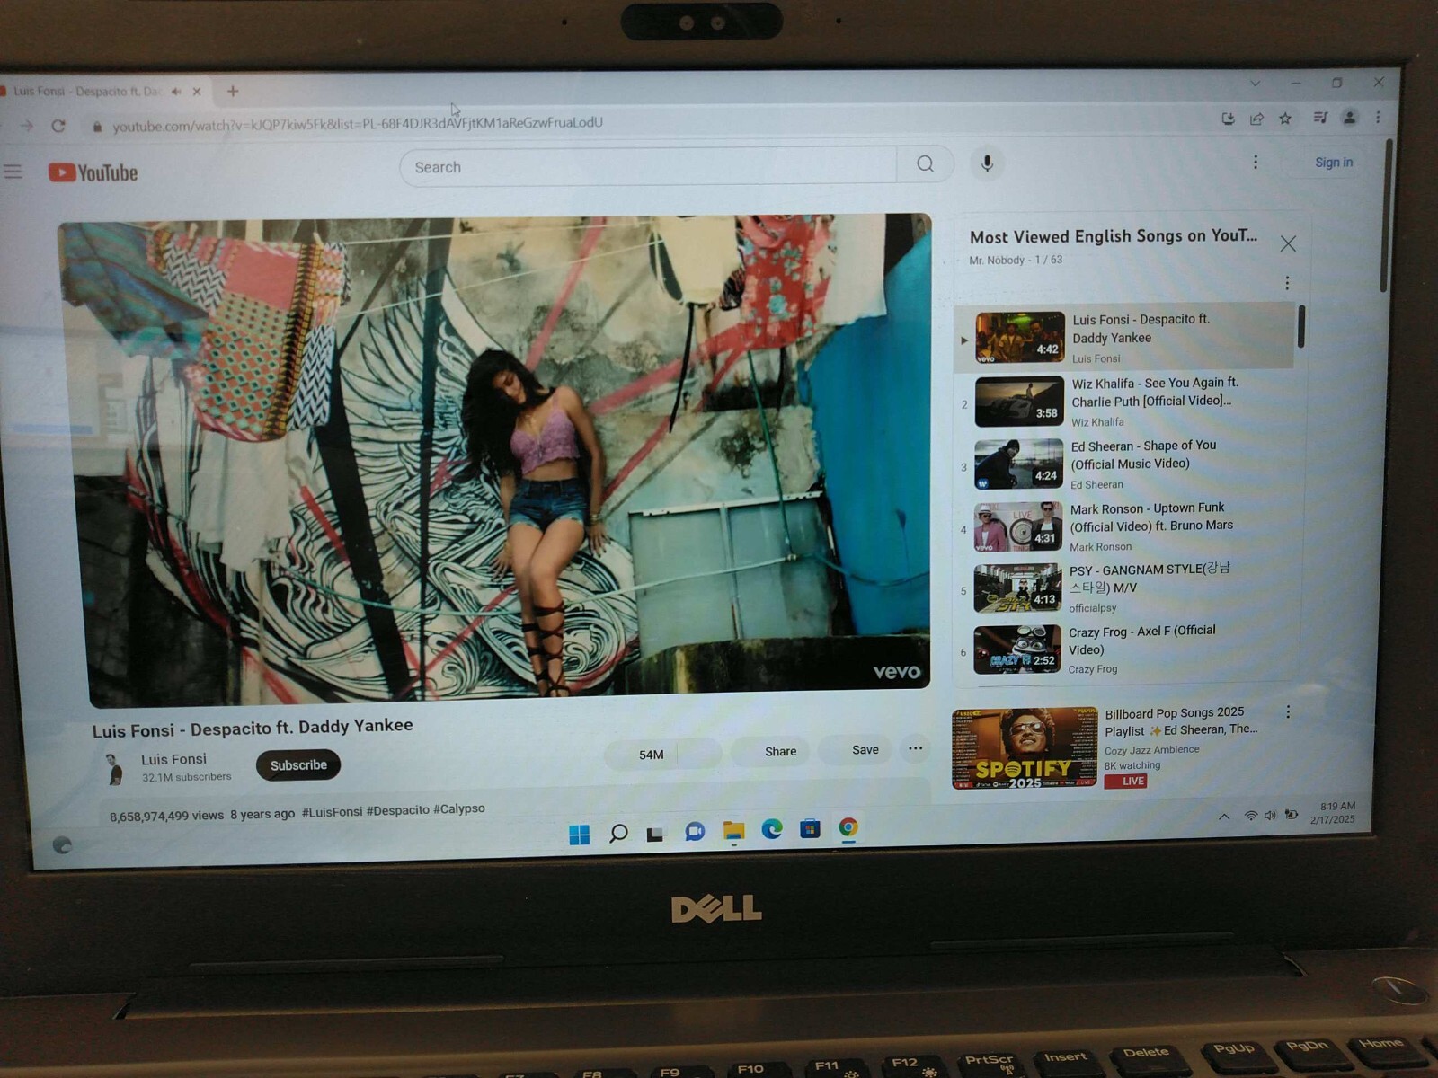
Task: Open Task View on the taskbar
Action: point(655,834)
